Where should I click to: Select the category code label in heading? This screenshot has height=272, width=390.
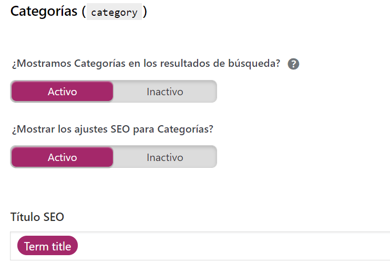(114, 12)
